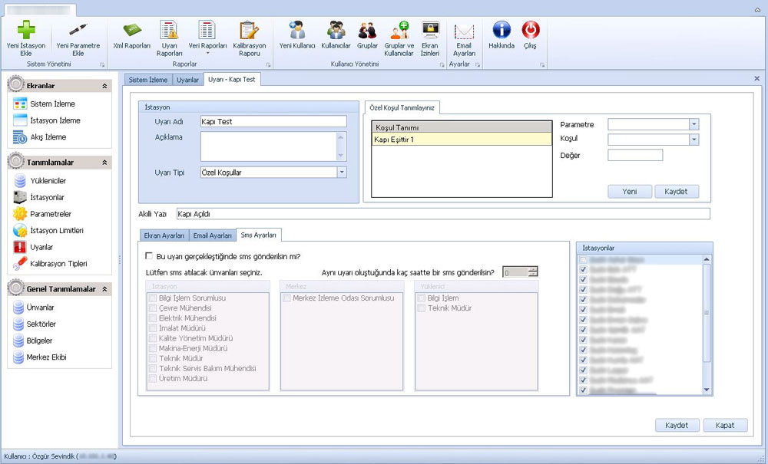Select Sektörler in the sidebar
This screenshot has height=464, width=768.
point(41,324)
